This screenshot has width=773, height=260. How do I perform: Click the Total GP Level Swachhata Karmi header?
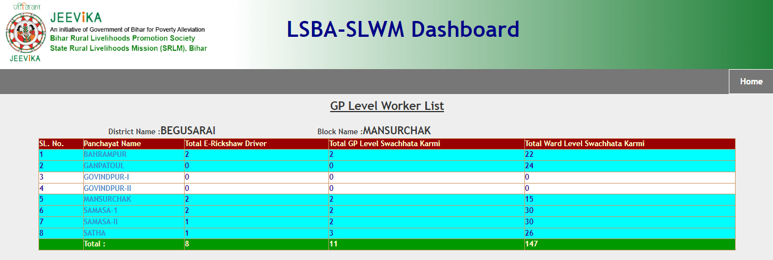tap(385, 144)
